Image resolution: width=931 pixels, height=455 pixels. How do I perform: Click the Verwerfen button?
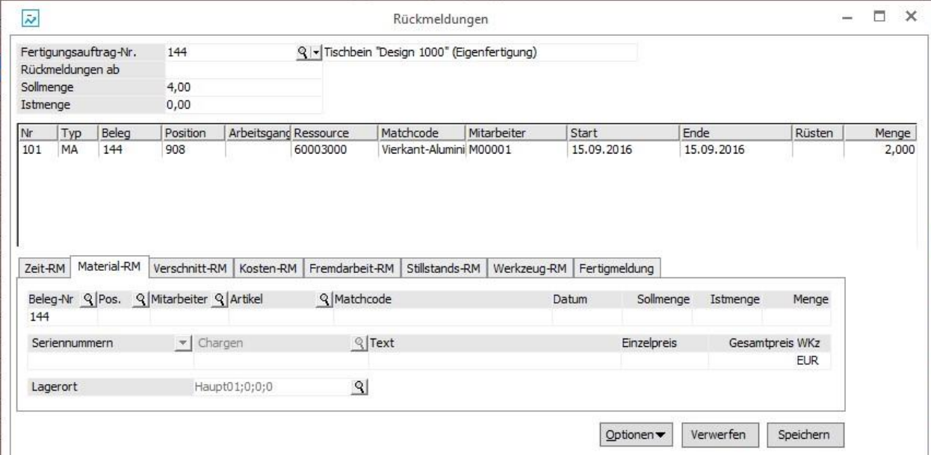coord(716,434)
